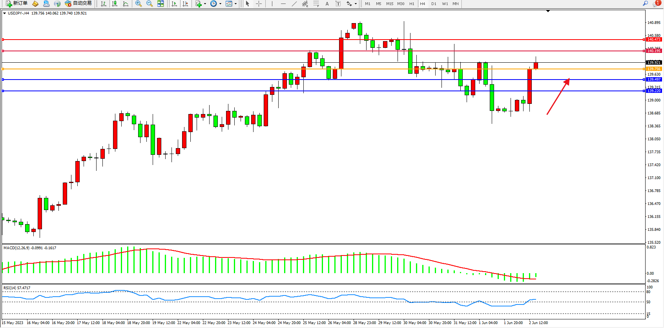664x328 pixels.
Task: Choose the text label tool
Action: 327,4
